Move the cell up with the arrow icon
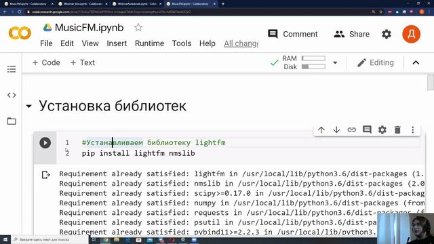The width and height of the screenshot is (434, 244). tap(321, 129)
